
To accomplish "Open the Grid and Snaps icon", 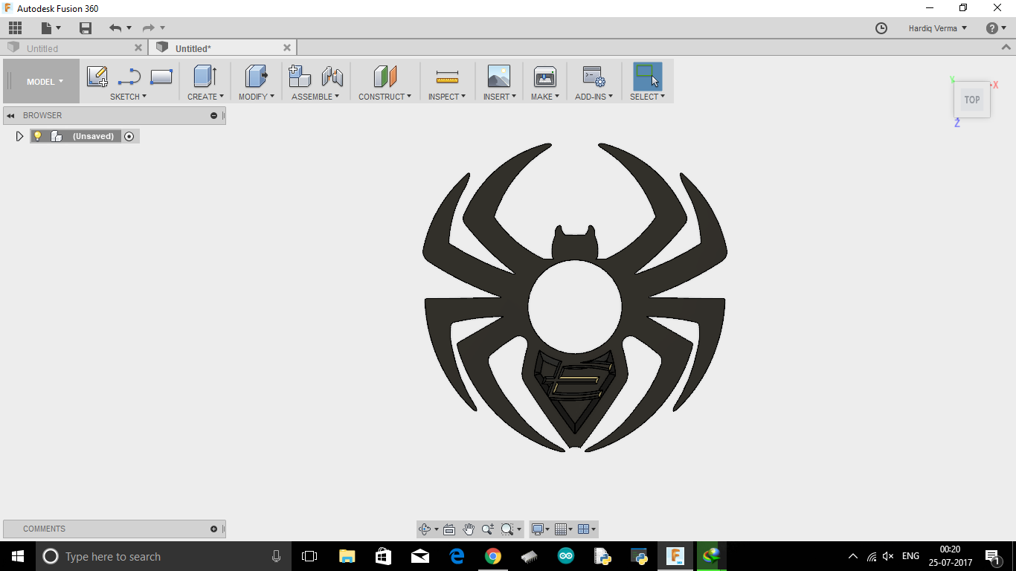I will [561, 529].
